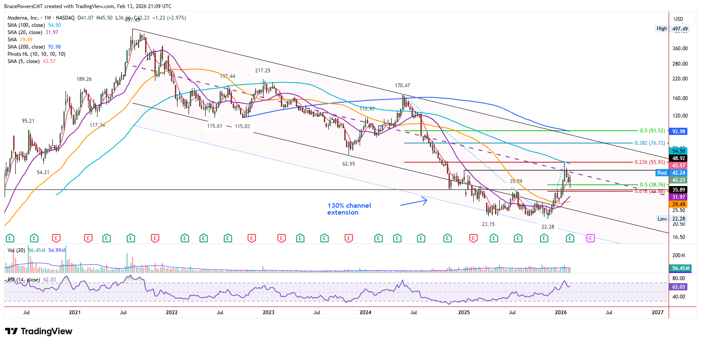Screen dimensions: 701x344
Task: Select the 0.382 (76.72) Fibonacci label
Action: (x=649, y=143)
